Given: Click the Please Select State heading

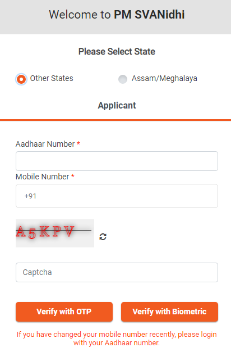Looking at the screenshot, I should point(117,52).
